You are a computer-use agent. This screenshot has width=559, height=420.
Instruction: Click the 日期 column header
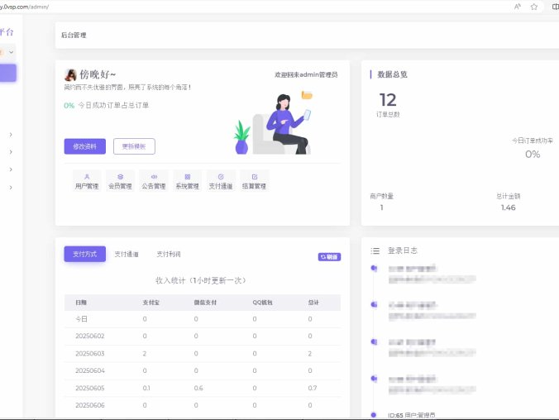pos(81,303)
